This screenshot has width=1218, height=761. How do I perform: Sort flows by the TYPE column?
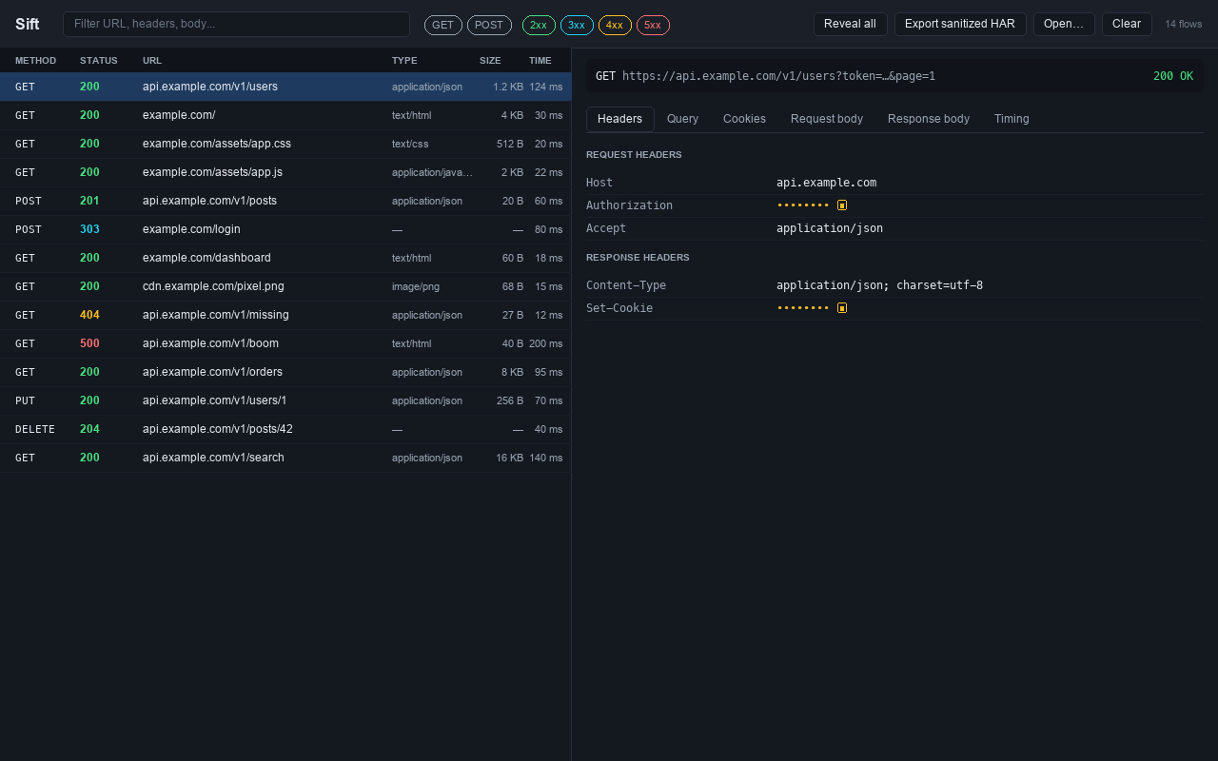[x=404, y=61]
